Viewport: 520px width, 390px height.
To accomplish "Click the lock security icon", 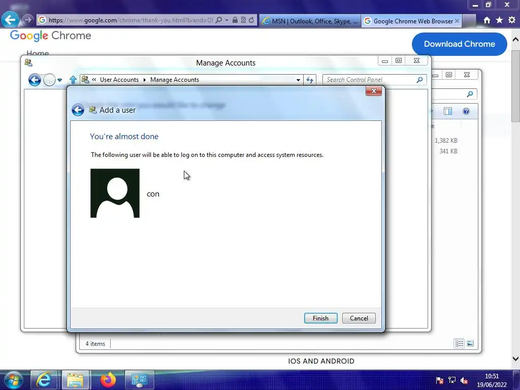I will [235, 20].
